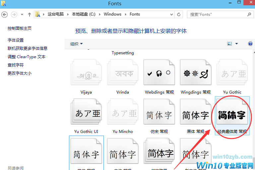Select the 经典趣体简 常规 font icon
The width and height of the screenshot is (255, 170).
232,112
